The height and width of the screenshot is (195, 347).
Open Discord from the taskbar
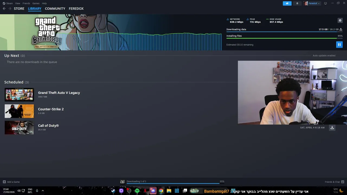153,191
